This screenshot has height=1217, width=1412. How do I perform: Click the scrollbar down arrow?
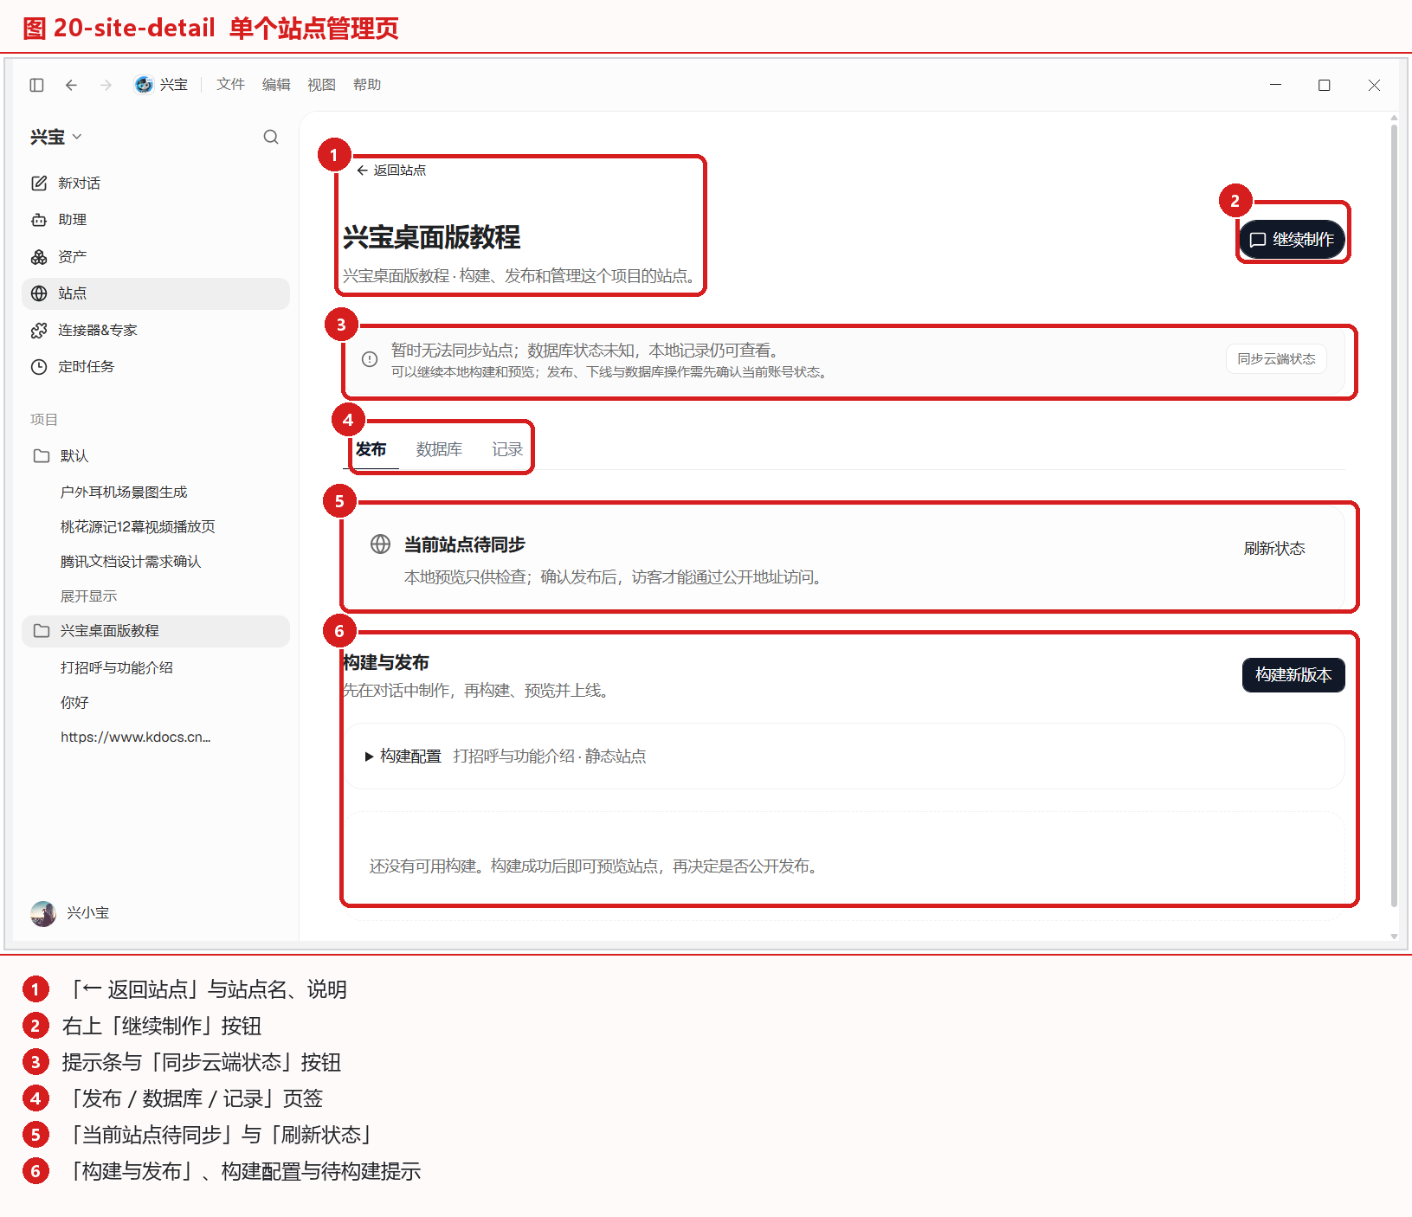pos(1394,936)
